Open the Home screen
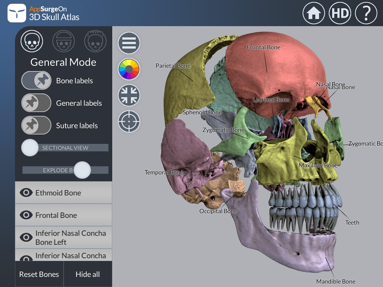Image resolution: width=383 pixels, height=287 pixels. tap(314, 13)
